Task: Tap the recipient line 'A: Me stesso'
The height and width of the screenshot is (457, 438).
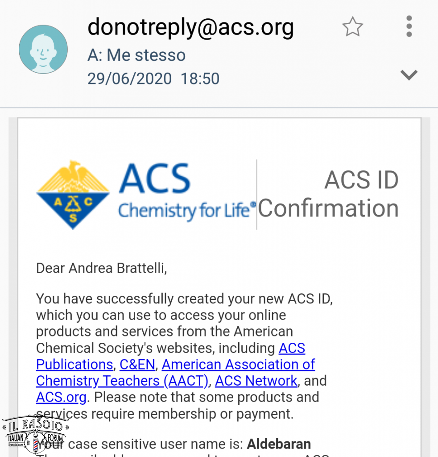Action: 136,55
